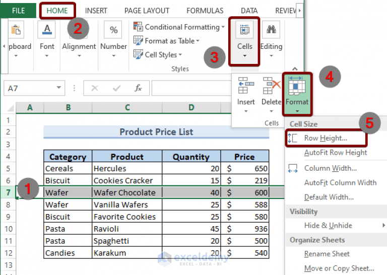Click the formula bar options dots
Viewport: 387px width, 275px height.
[x=74, y=88]
